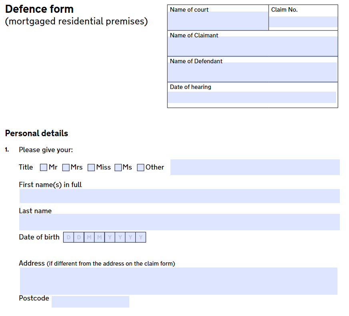349x316 pixels.
Task: Select the Name of Defendant field
Action: 253,72
